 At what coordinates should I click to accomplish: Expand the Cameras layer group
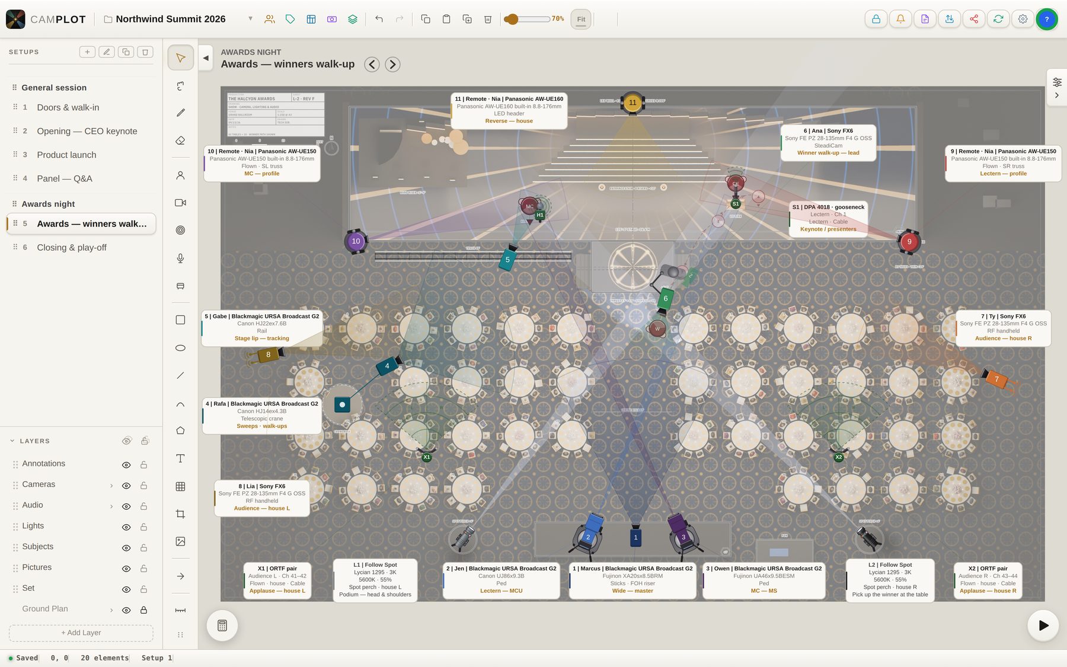111,486
